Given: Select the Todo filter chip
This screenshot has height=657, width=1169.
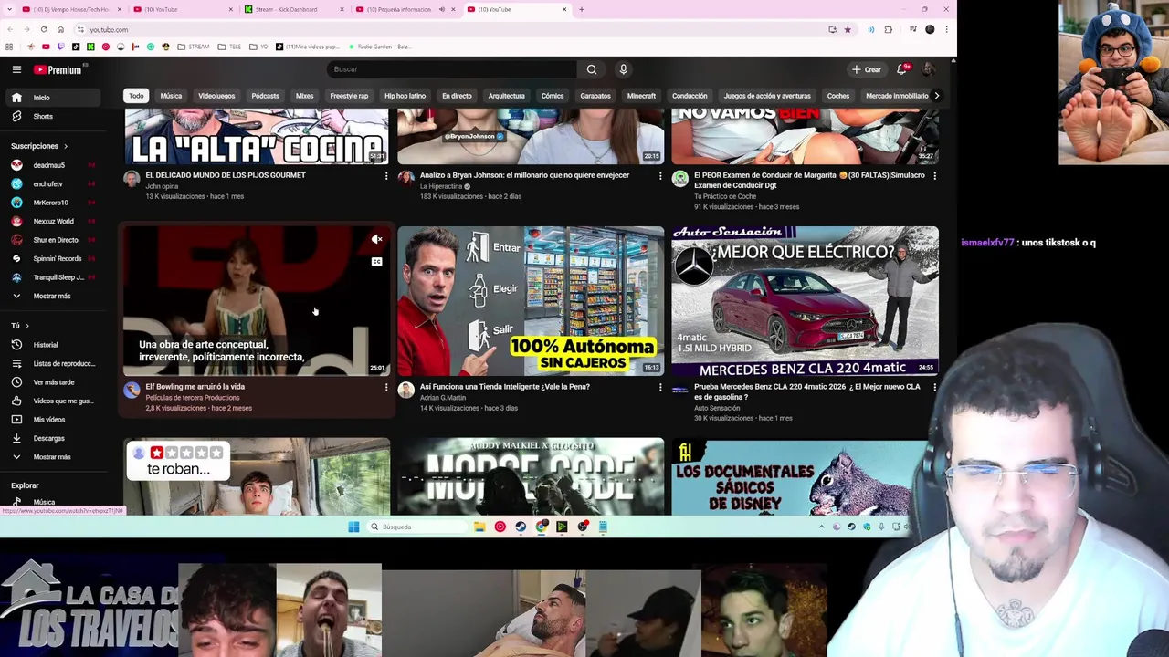Looking at the screenshot, I should [x=136, y=96].
